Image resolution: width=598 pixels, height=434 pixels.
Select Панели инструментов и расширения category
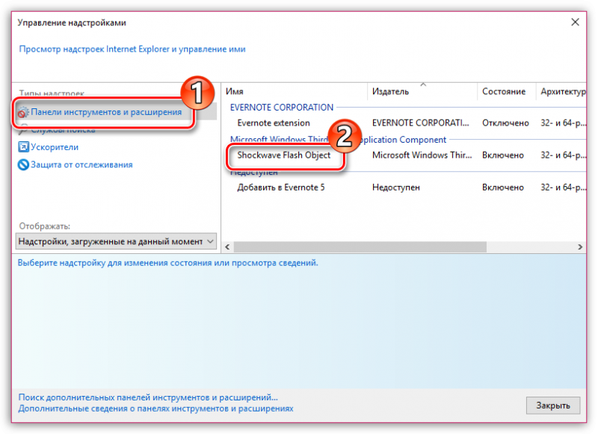[105, 112]
